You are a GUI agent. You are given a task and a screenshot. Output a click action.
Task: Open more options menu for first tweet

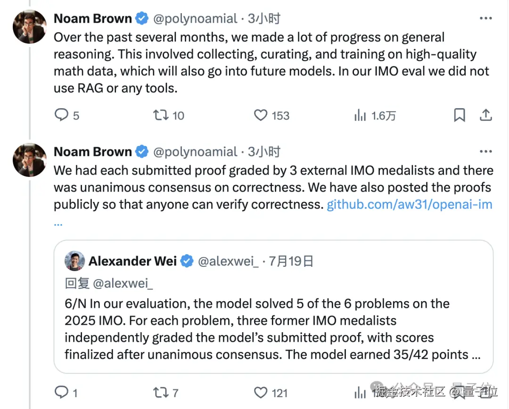tap(486, 18)
